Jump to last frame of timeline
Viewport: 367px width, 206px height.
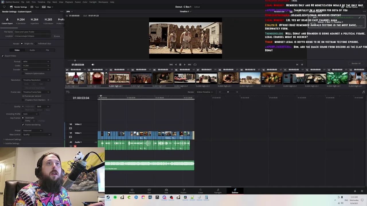(189, 65)
